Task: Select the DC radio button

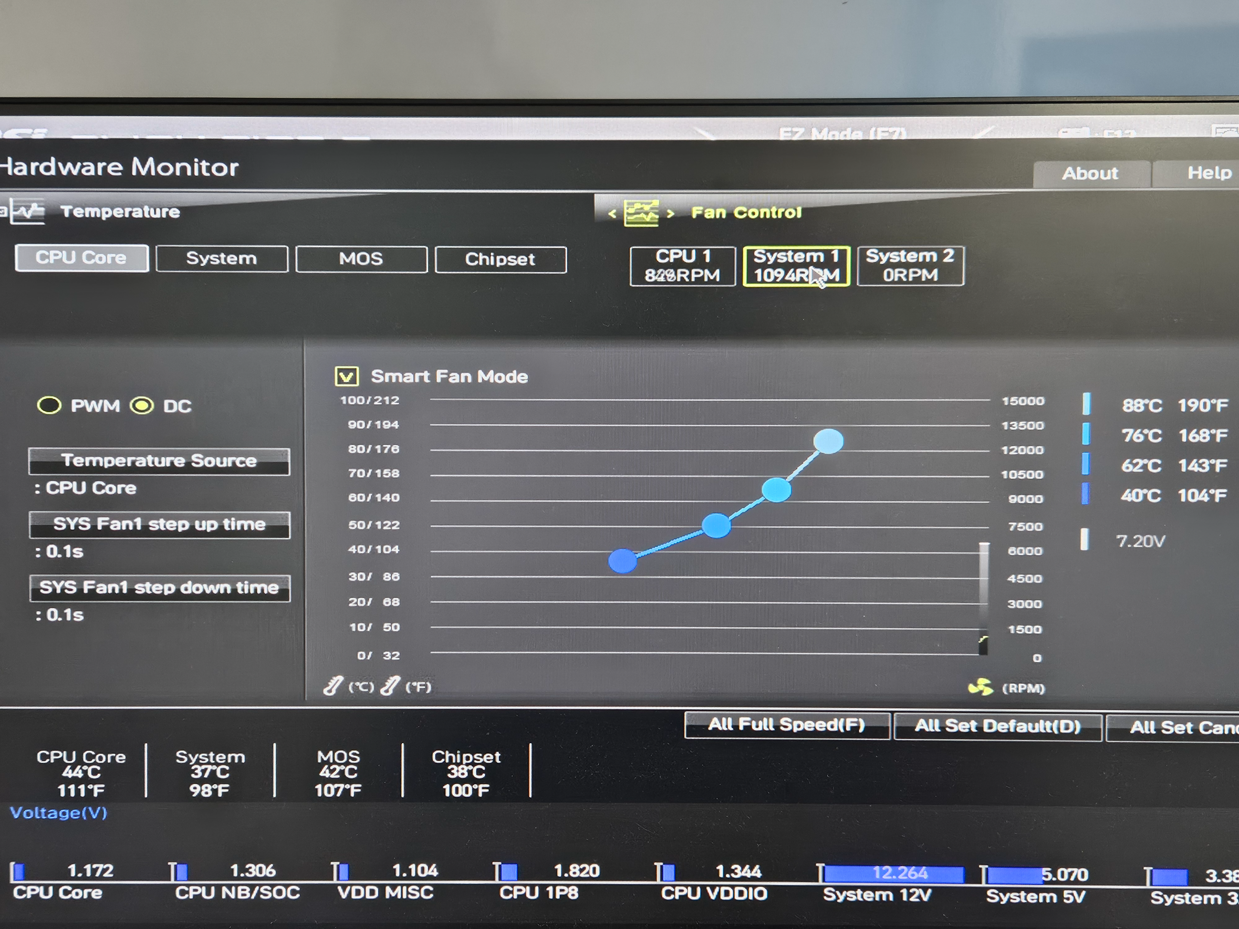Action: point(142,406)
